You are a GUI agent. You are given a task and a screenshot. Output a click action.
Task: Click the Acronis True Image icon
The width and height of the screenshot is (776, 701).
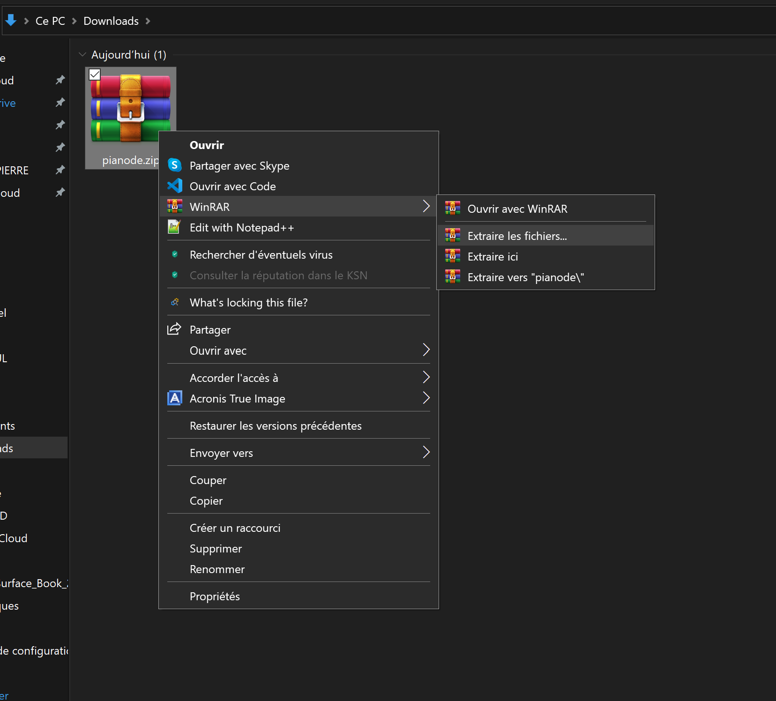point(175,398)
